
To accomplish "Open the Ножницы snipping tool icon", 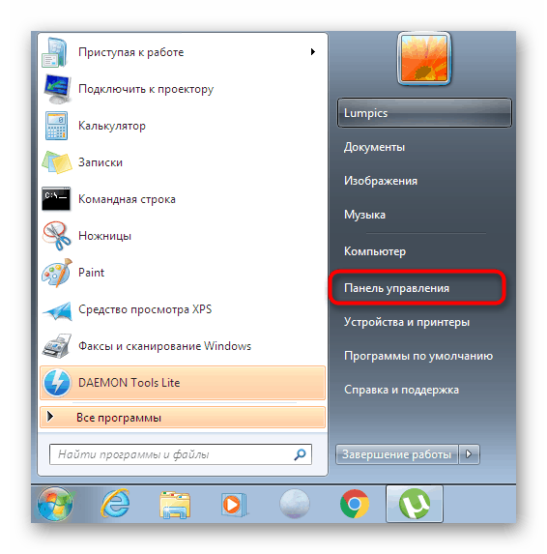I will [x=56, y=236].
